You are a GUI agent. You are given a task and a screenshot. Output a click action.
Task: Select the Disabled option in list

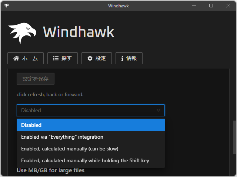(x=91, y=125)
